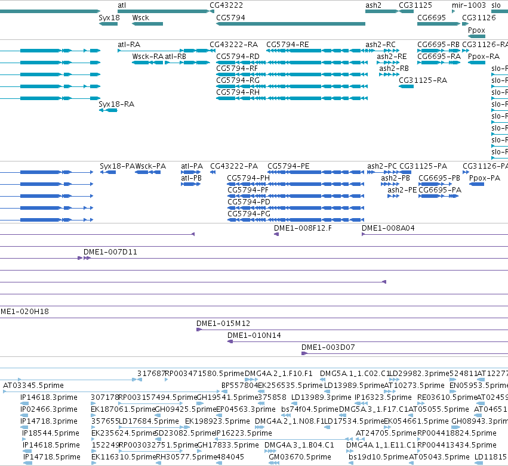Select the CG6695-PA protein label
The height and width of the screenshot is (466, 508).
point(440,190)
